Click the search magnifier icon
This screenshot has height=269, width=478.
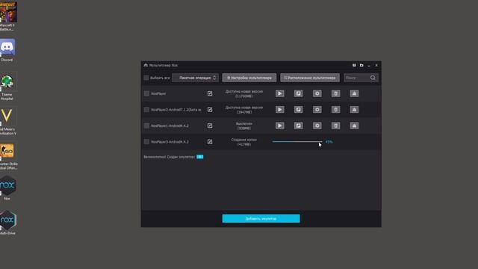click(x=373, y=78)
